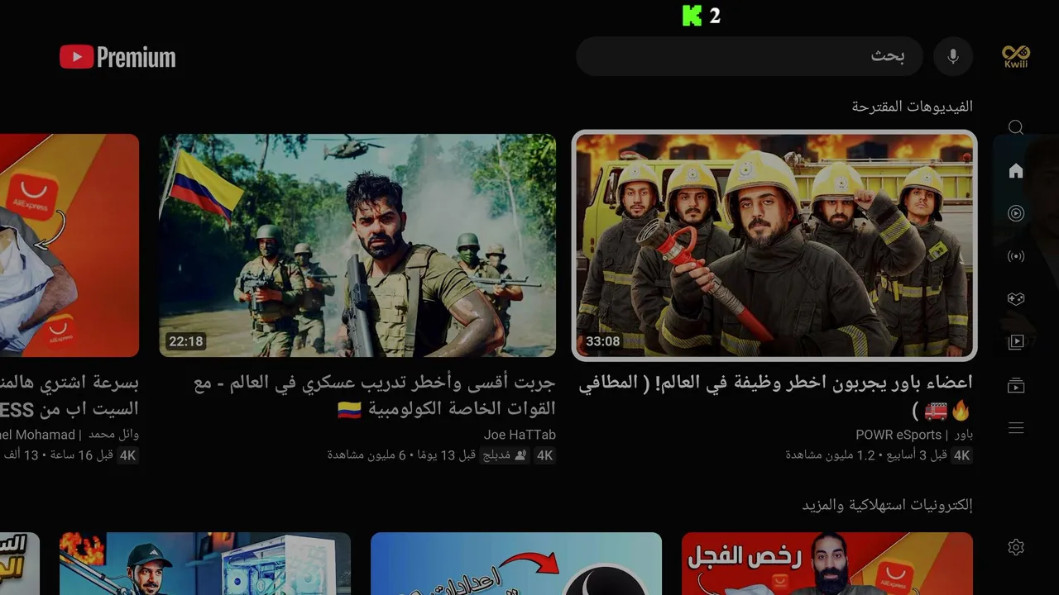Open the Joe HaTTab channel name
The height and width of the screenshot is (595, 1059).
click(x=520, y=435)
